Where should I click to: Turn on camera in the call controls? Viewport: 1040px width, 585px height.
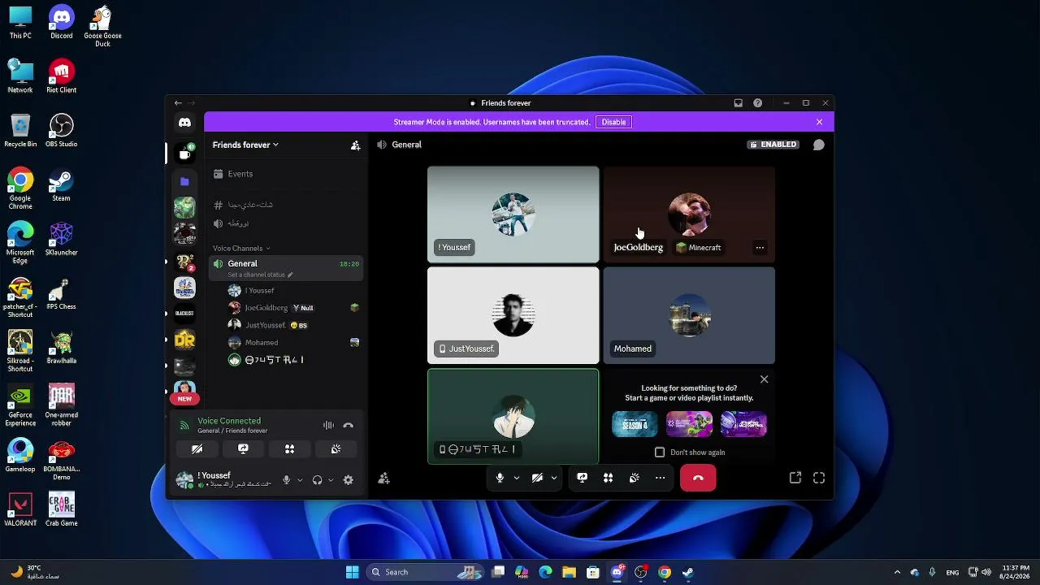coord(537,479)
